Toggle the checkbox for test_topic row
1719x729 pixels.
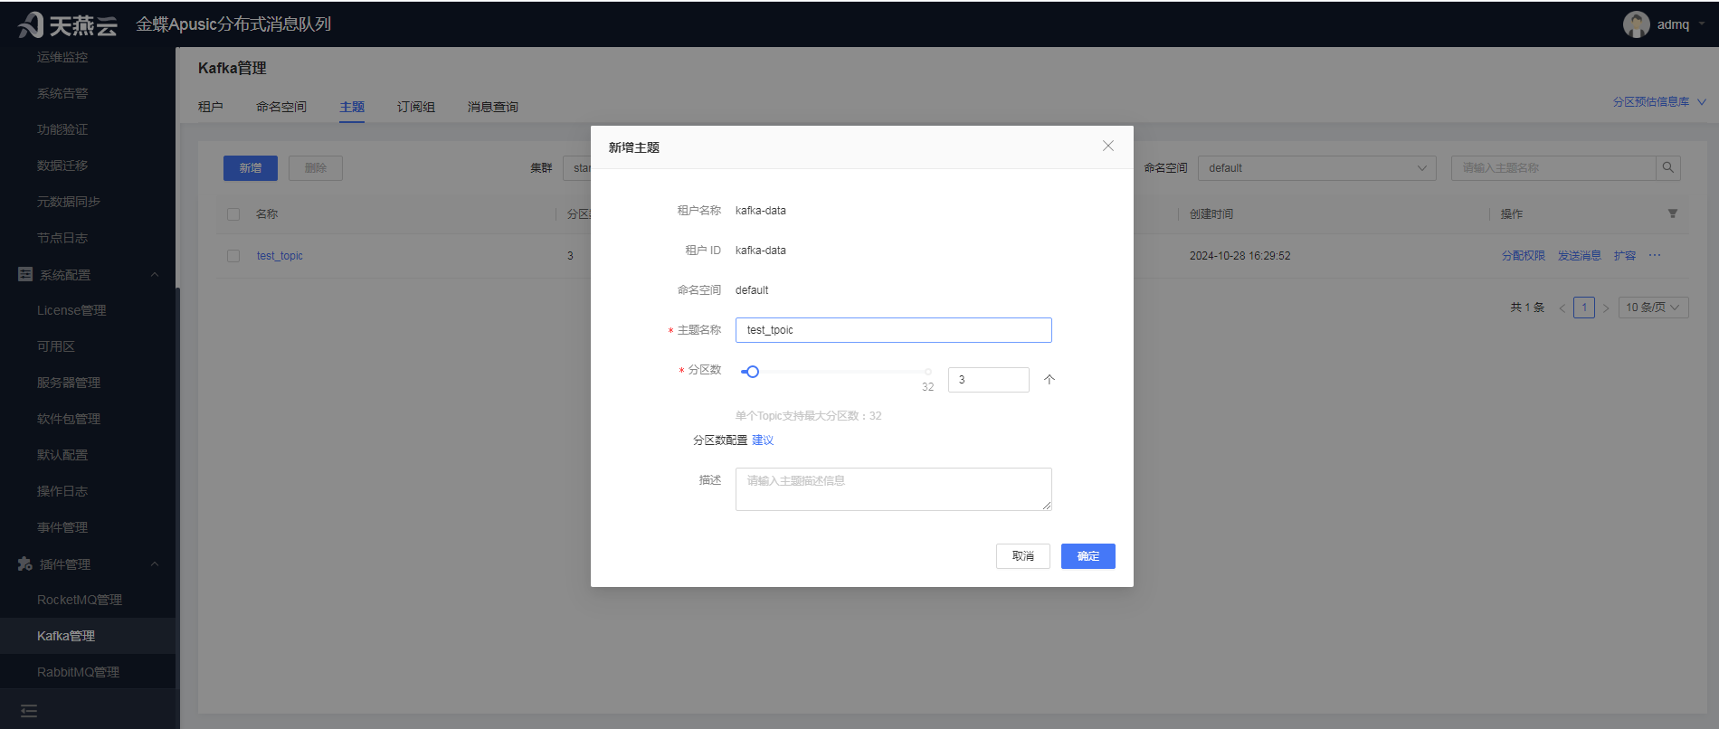click(233, 256)
